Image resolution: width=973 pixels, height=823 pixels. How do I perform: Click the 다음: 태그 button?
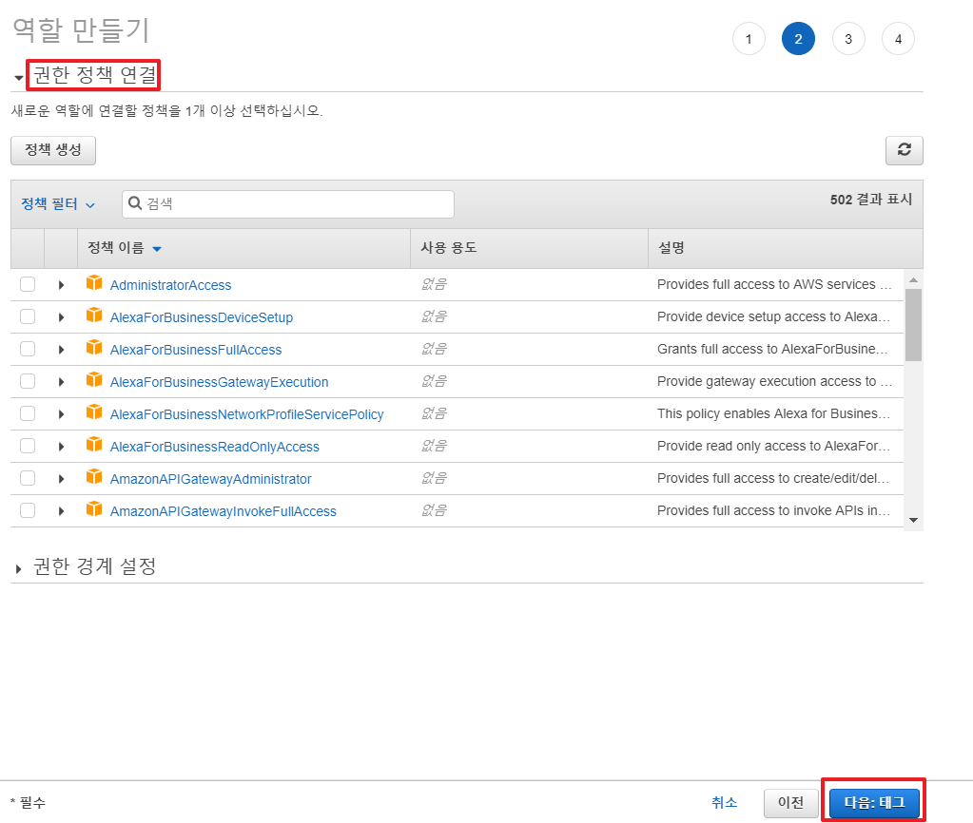[874, 802]
